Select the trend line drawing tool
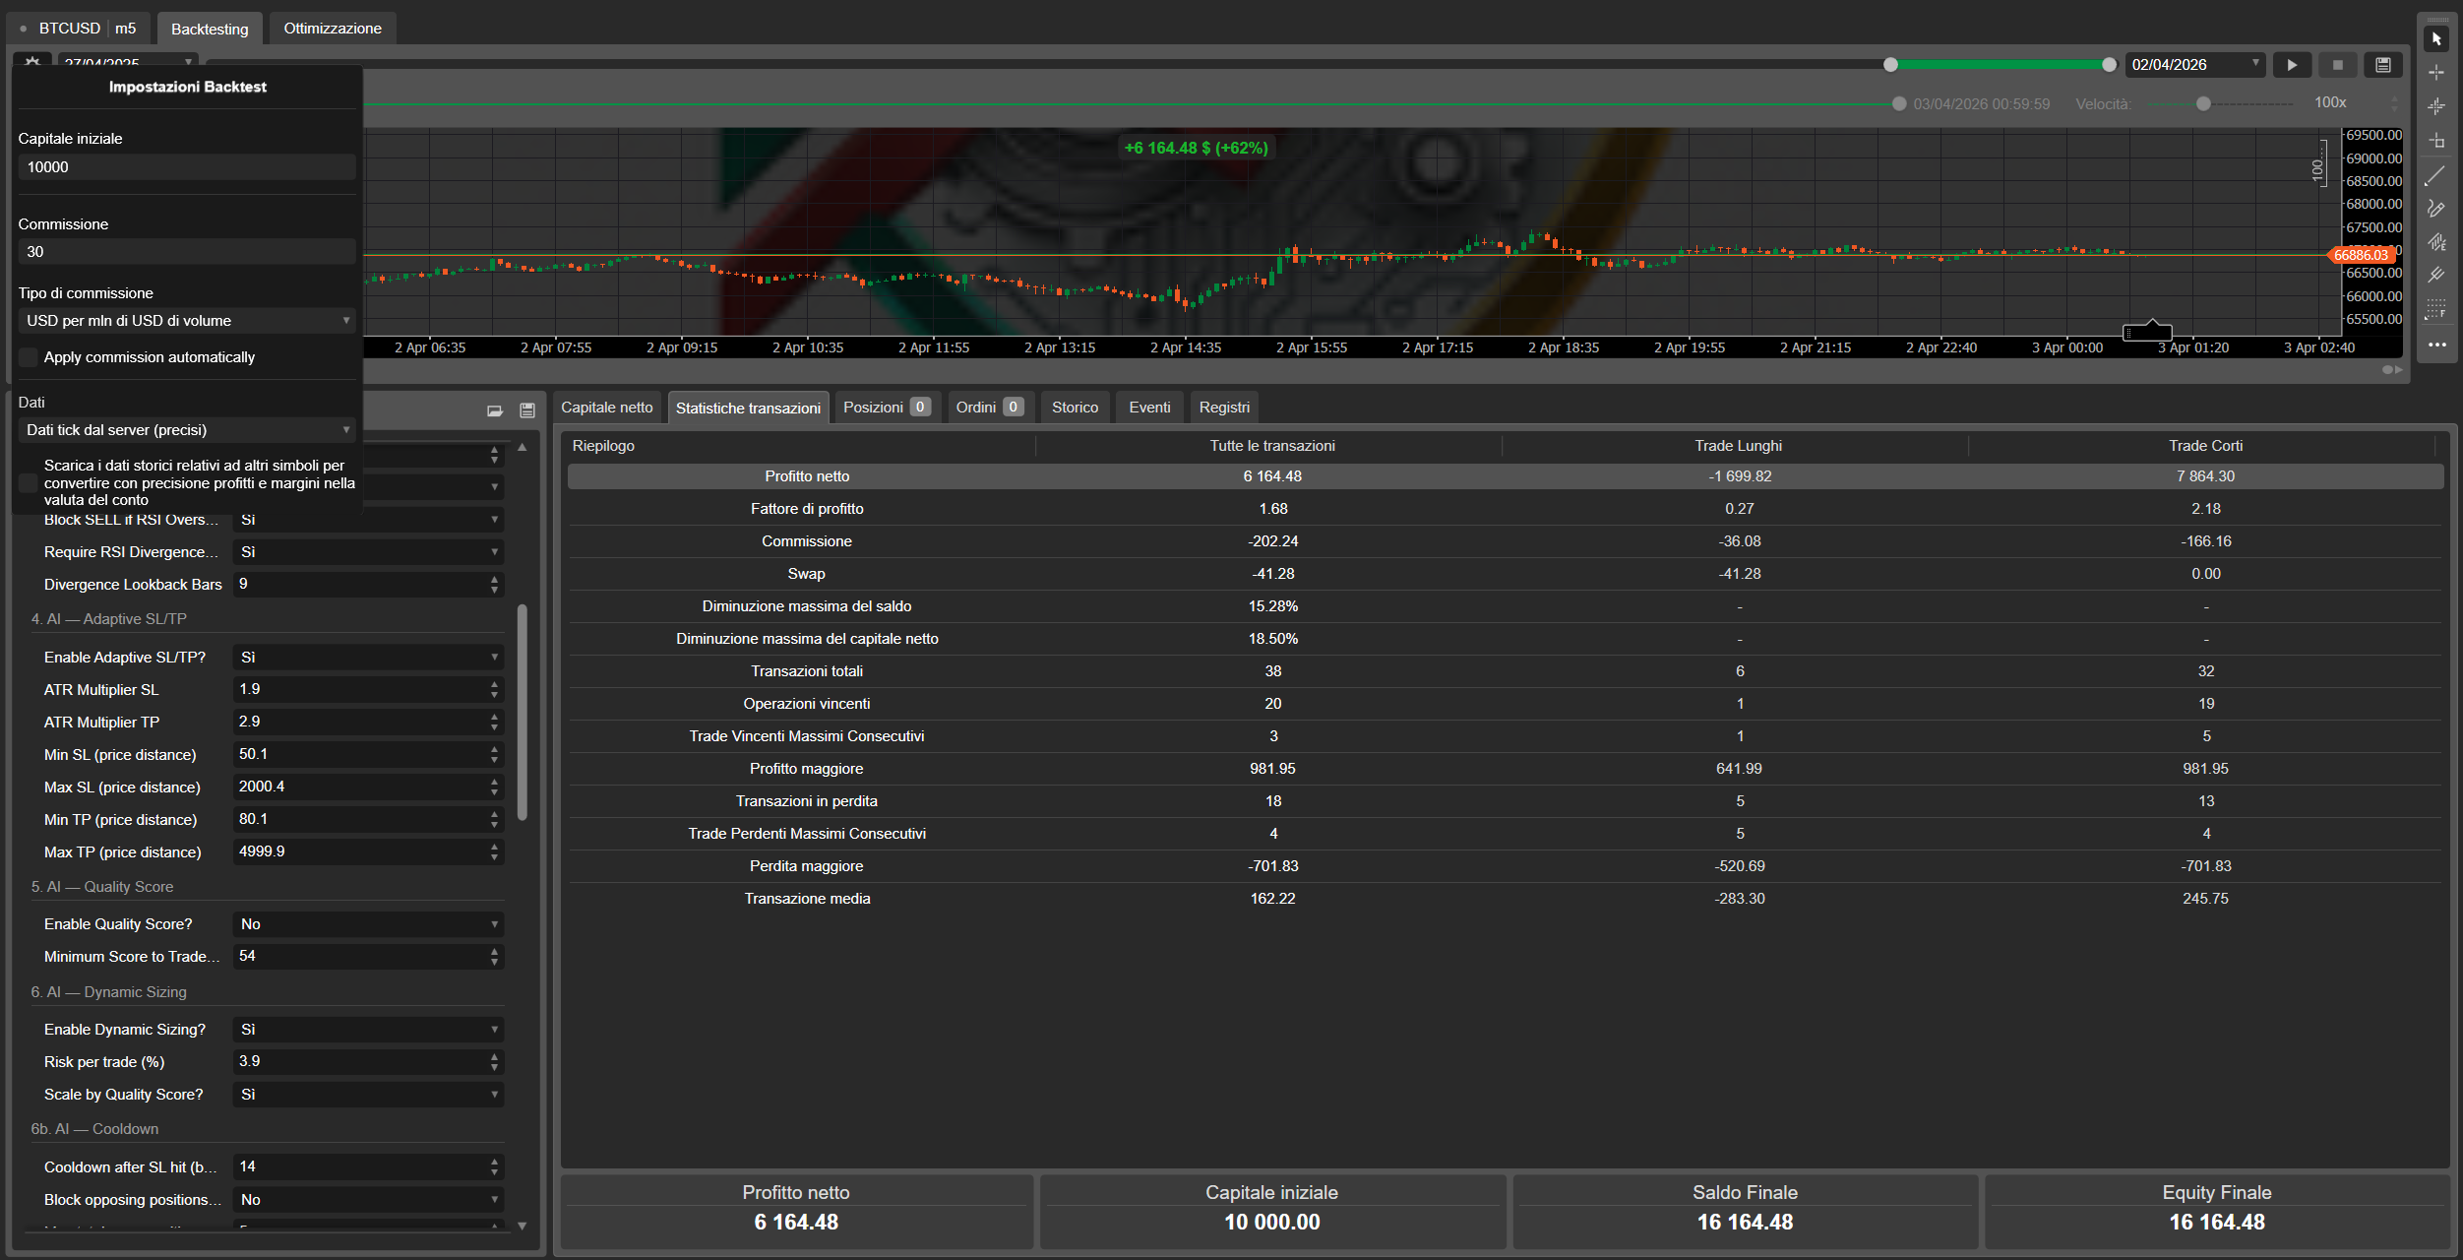 click(2436, 176)
